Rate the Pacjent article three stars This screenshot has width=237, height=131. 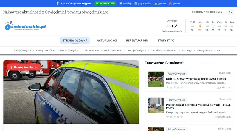coord(174,117)
